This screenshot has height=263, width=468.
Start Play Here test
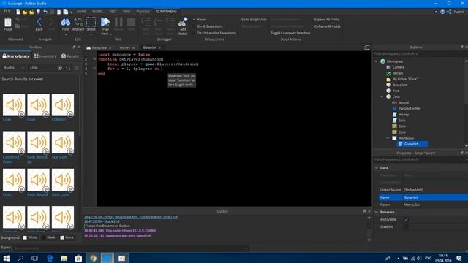[105, 22]
